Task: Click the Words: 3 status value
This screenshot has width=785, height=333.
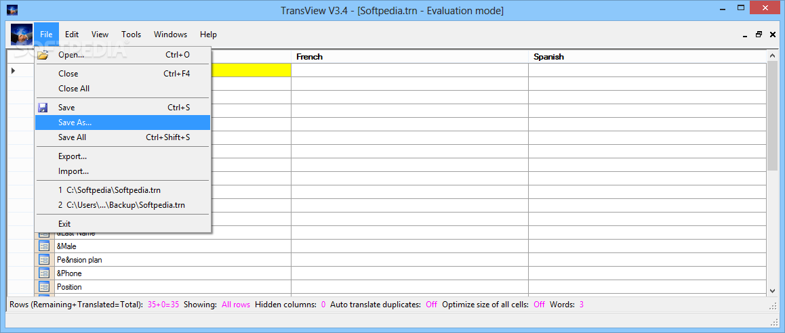Action: pos(582,305)
